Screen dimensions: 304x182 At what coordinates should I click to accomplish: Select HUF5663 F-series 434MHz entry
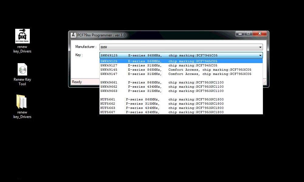[181, 108]
